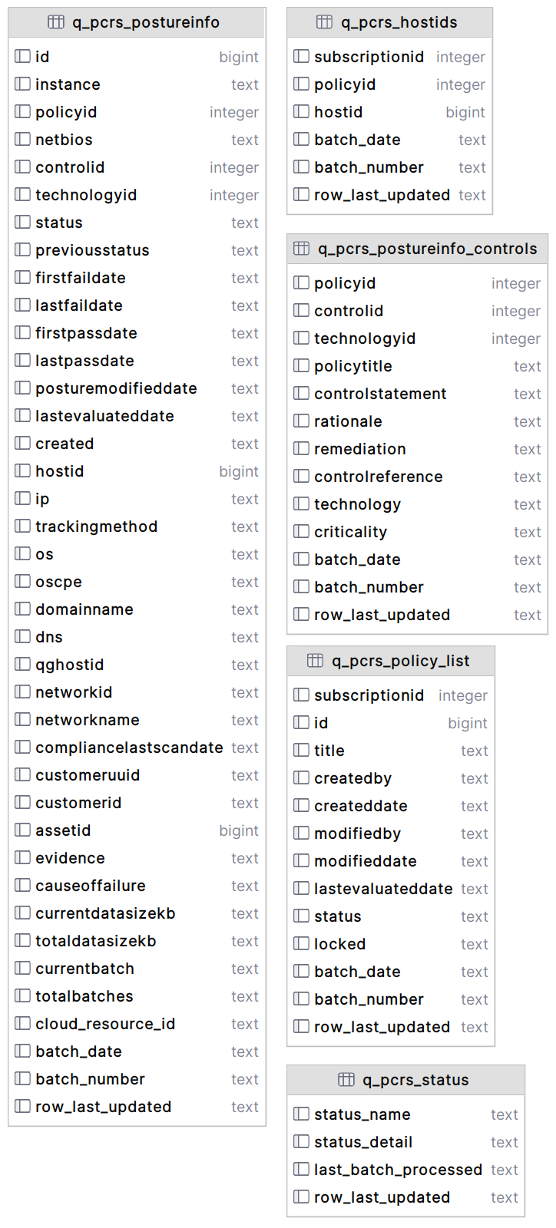Select the compliancelastscandate column
The height and width of the screenshot is (1228, 556).
(x=137, y=748)
